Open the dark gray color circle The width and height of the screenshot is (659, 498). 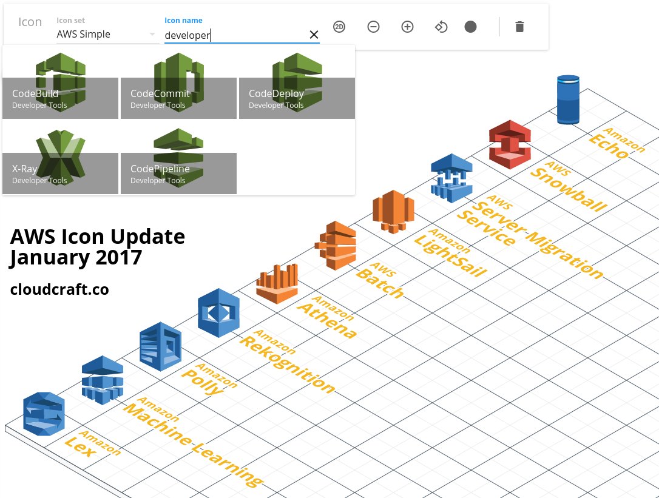[x=470, y=27]
